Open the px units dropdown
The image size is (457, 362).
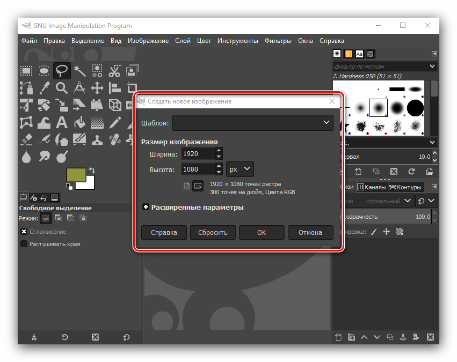(x=240, y=169)
